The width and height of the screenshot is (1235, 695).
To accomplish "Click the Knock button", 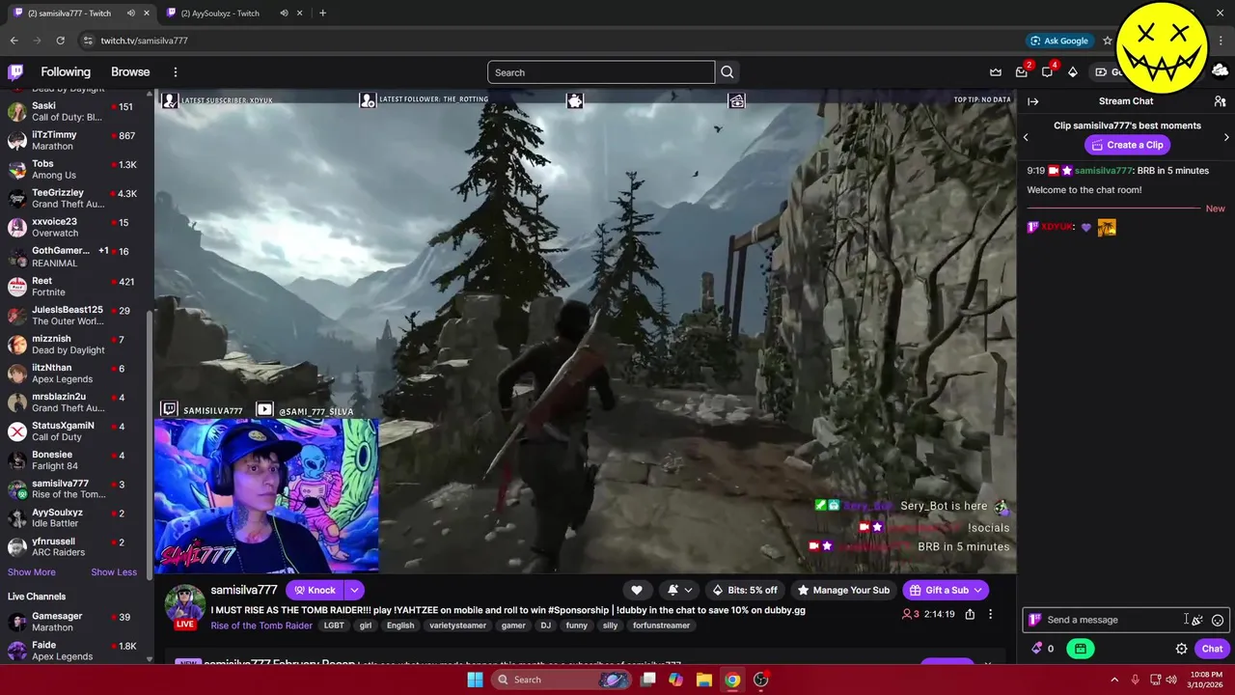I will pos(315,590).
